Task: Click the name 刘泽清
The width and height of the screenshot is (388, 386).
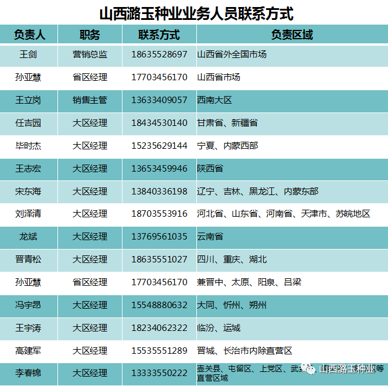Action: 28,214
